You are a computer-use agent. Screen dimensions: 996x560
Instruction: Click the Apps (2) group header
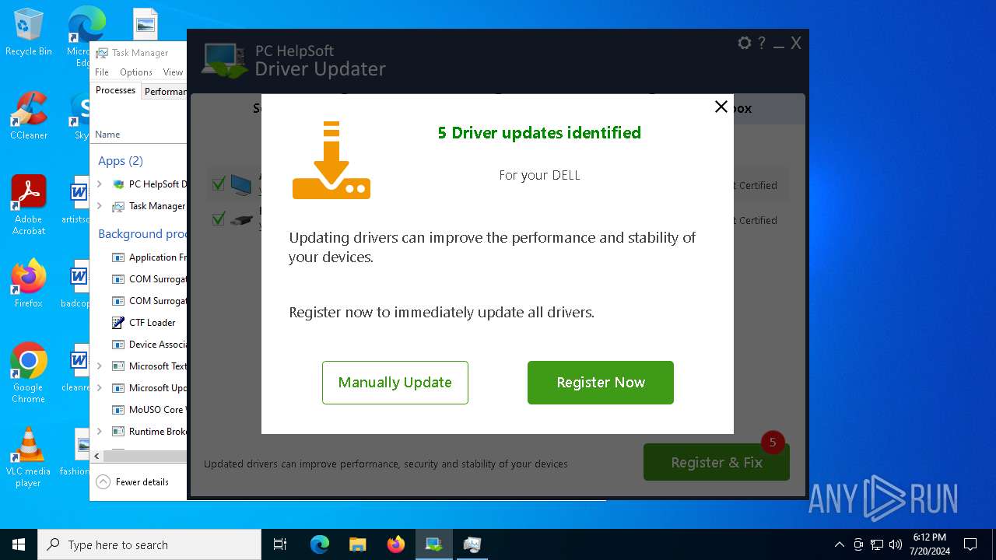coord(121,161)
